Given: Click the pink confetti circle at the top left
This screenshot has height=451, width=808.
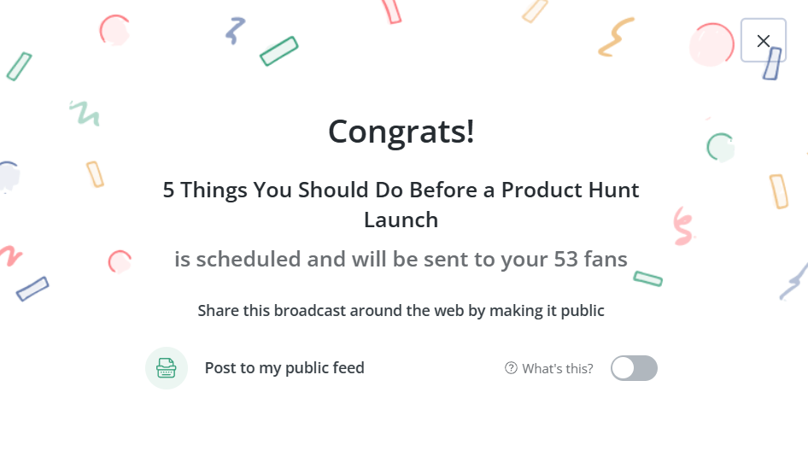Looking at the screenshot, I should [114, 30].
